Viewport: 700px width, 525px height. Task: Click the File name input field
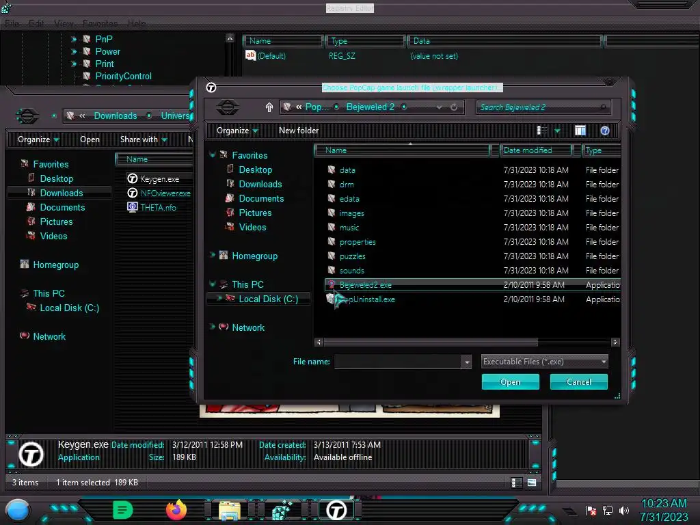click(399, 362)
